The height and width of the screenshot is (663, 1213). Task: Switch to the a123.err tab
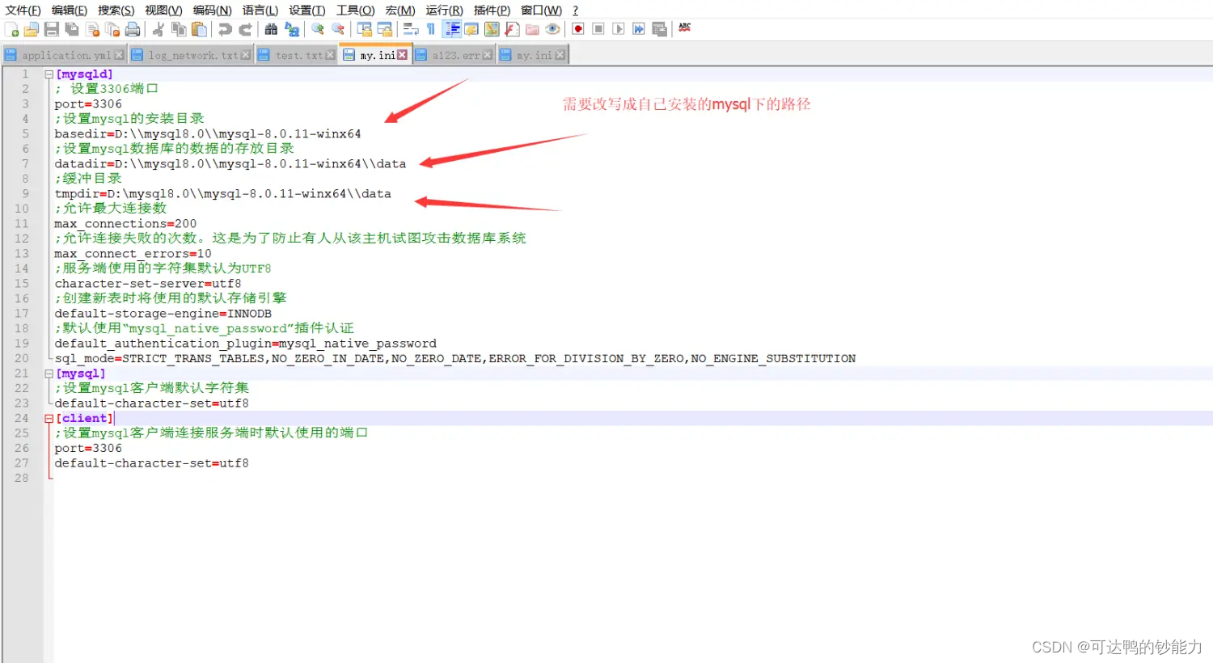[455, 55]
